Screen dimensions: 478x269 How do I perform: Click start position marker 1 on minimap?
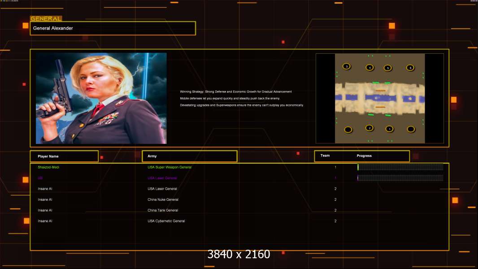coord(389,129)
